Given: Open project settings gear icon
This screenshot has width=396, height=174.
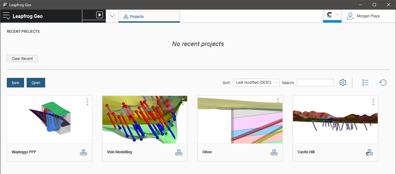Looking at the screenshot, I should pos(343,83).
